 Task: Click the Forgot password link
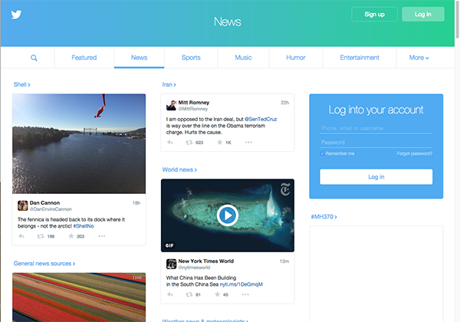[x=415, y=153]
